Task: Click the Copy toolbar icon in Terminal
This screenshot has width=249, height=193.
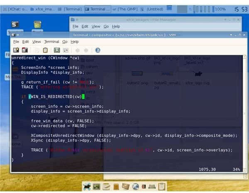Action: pyautogui.click(x=37, y=50)
